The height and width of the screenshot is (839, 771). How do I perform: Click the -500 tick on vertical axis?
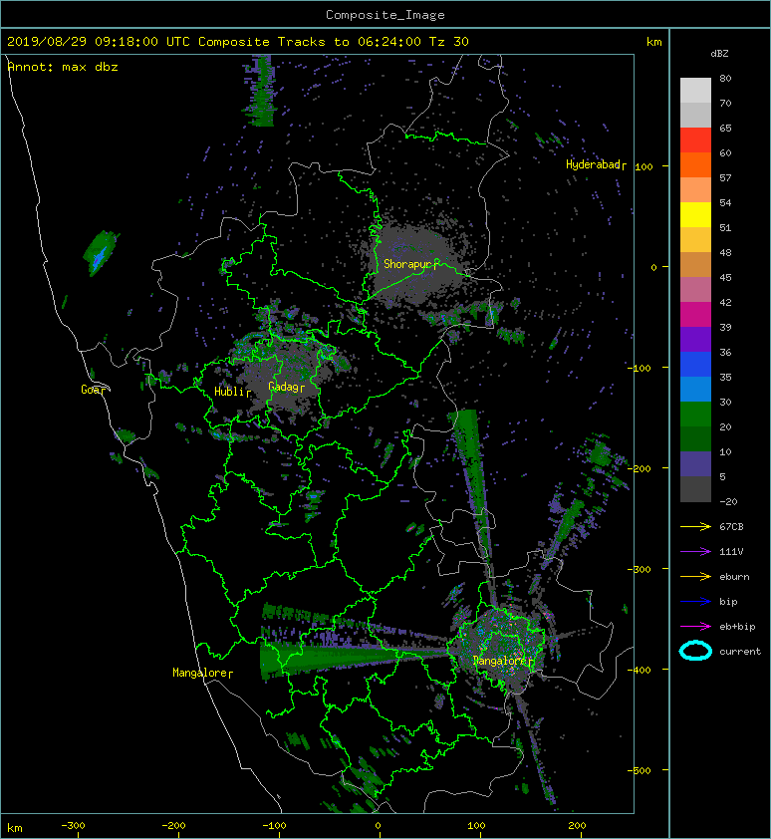pos(639,770)
